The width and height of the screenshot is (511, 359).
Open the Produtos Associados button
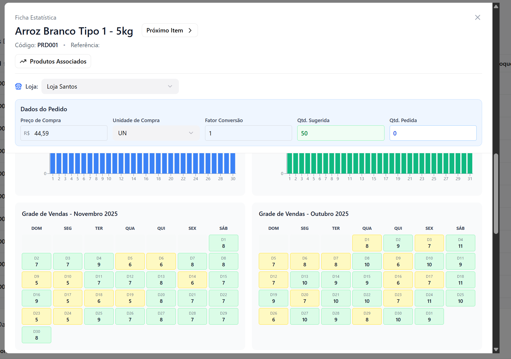53,61
